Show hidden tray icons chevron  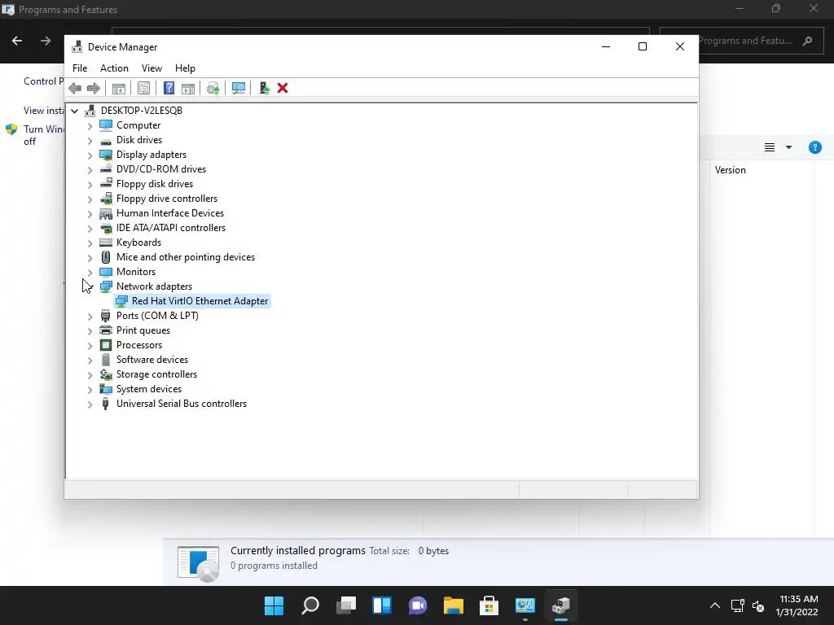click(x=715, y=605)
